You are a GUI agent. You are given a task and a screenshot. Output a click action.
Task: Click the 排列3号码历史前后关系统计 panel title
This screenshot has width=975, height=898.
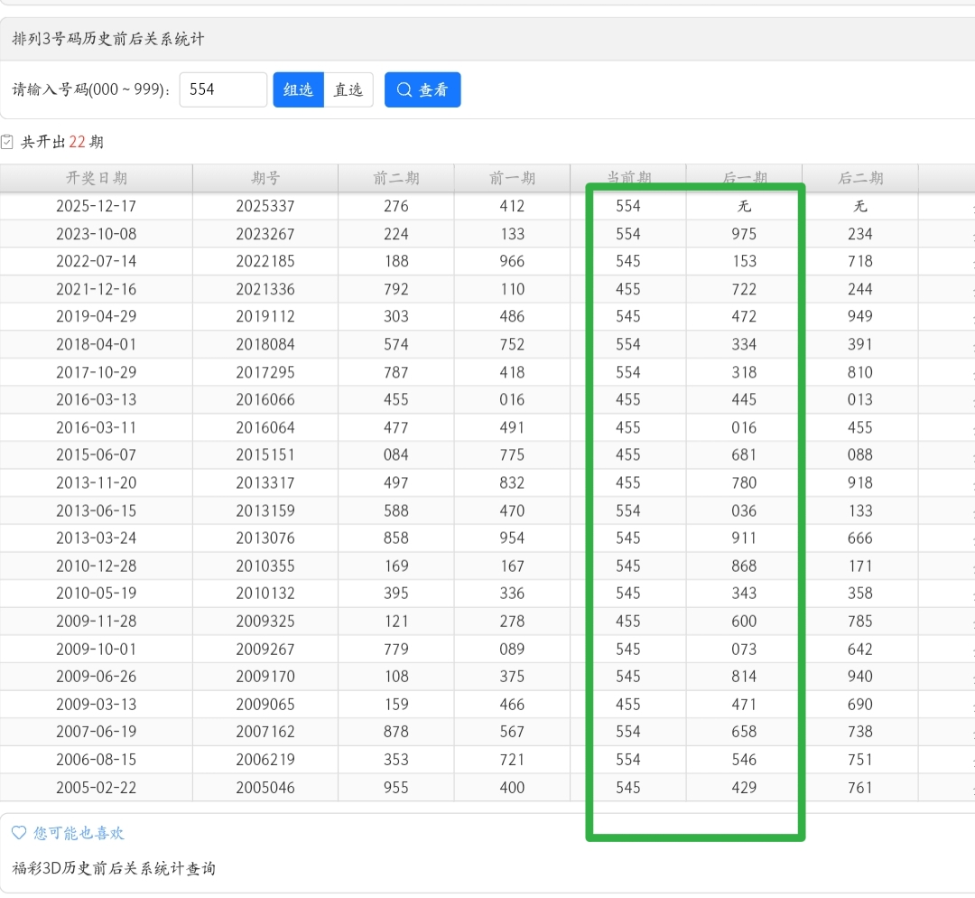click(x=108, y=40)
